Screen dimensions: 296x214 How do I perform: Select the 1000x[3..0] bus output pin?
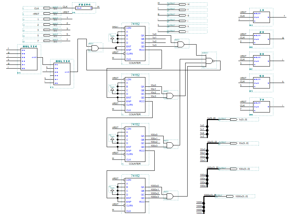(x=230, y=196)
